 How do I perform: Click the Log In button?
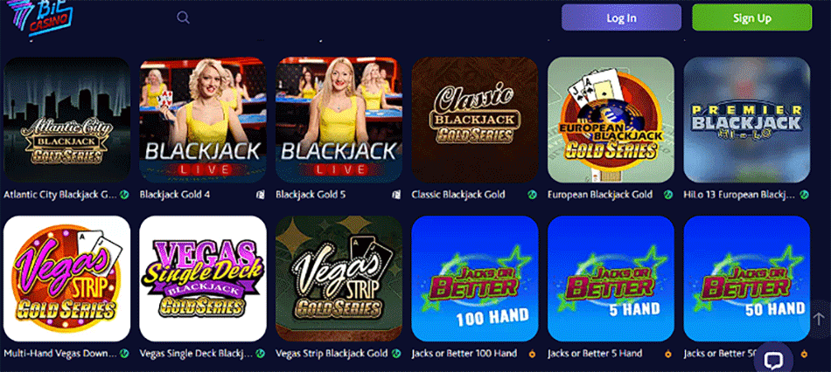[621, 17]
